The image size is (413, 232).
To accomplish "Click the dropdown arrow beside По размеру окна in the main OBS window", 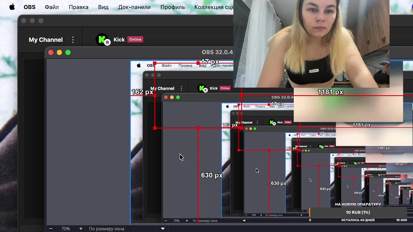I will pyautogui.click(x=163, y=228).
